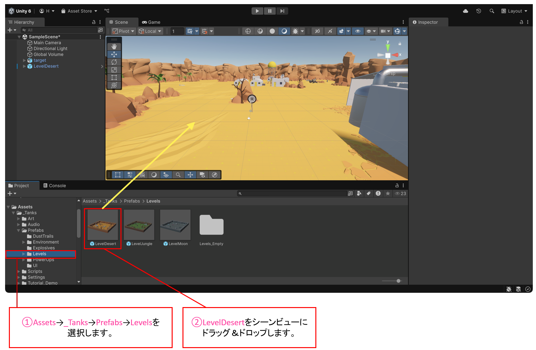Open the editor search magnifier icon
Image resolution: width=536 pixels, height=350 pixels.
click(x=492, y=11)
